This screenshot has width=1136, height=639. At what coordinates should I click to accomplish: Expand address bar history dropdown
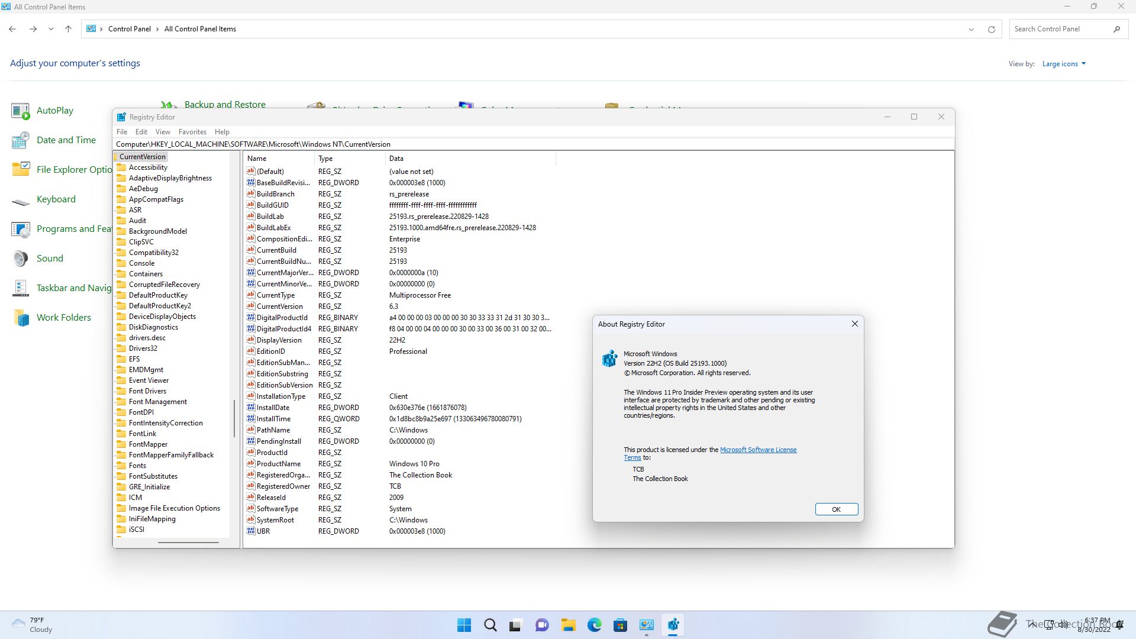coord(971,30)
